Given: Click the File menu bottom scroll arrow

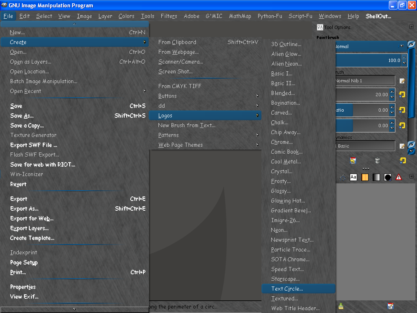Looking at the screenshot, I should coord(75,309).
